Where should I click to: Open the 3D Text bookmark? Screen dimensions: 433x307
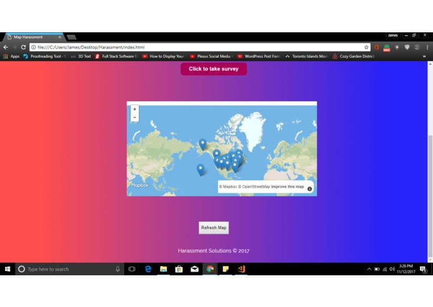pos(81,57)
